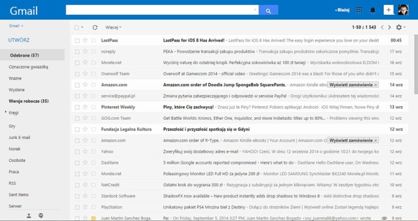Star the Overwolf Team email
This screenshot has height=221, width=418.
[x=85, y=73]
